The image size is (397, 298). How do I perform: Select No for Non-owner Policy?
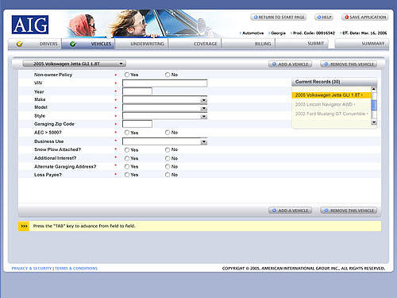168,75
